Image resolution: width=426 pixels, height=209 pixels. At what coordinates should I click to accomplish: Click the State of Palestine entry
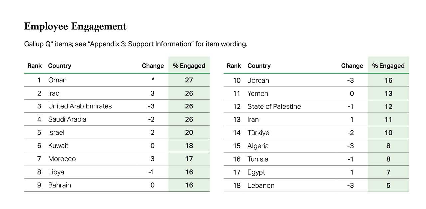point(274,106)
